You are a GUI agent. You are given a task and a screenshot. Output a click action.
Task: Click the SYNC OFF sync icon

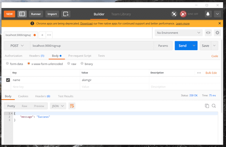pos(183,14)
